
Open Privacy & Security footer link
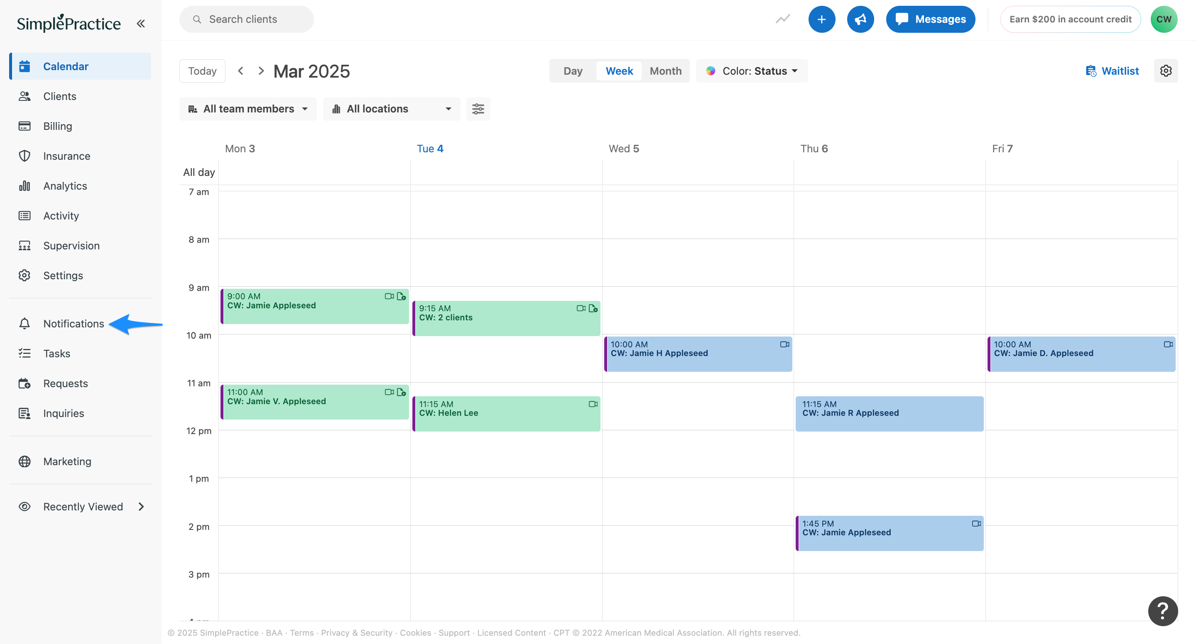(357, 633)
